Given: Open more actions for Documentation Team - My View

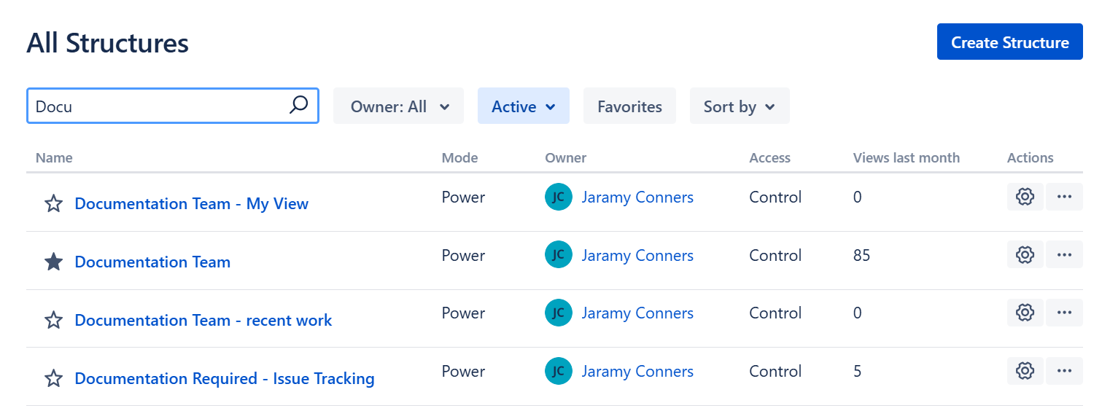Looking at the screenshot, I should click(1064, 197).
